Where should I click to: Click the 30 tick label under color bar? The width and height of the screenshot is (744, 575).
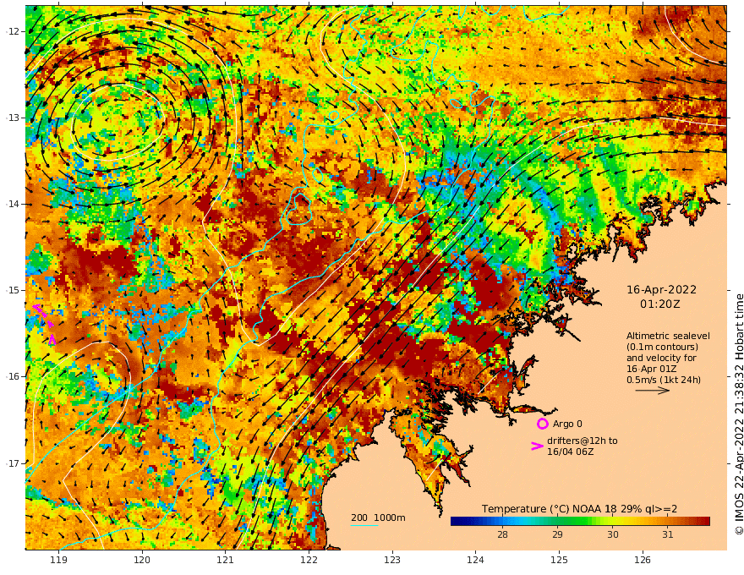coord(613,534)
